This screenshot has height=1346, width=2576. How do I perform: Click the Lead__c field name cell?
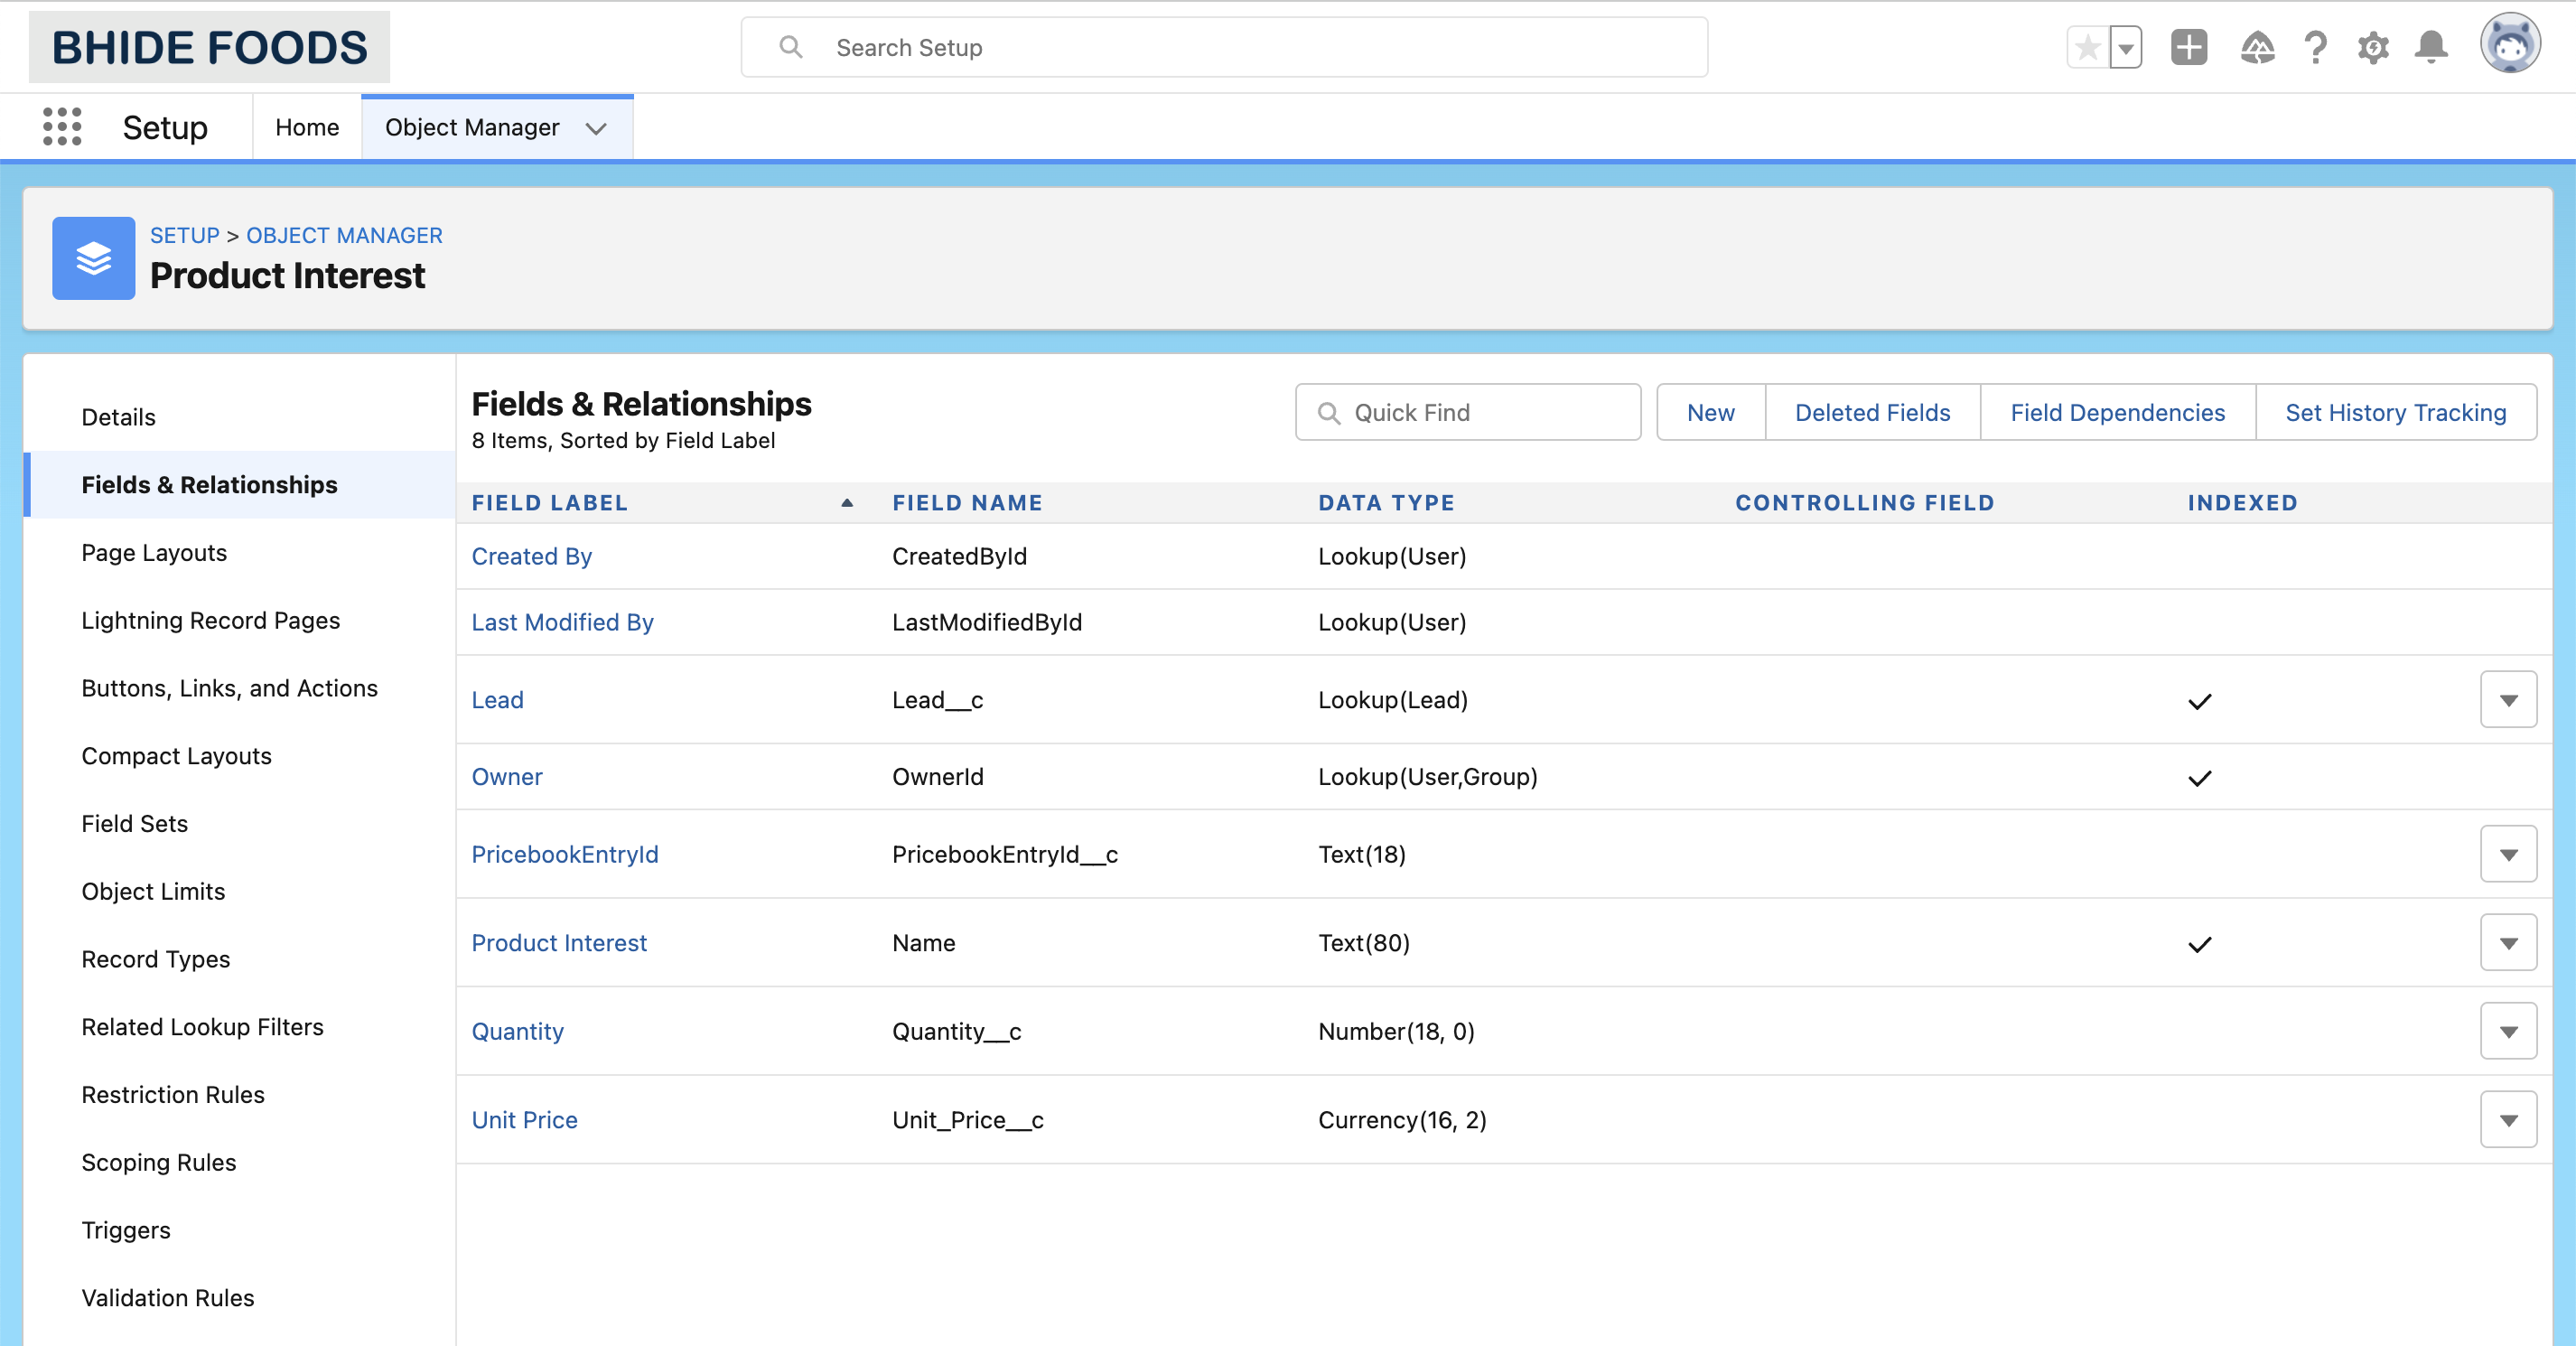pos(937,700)
